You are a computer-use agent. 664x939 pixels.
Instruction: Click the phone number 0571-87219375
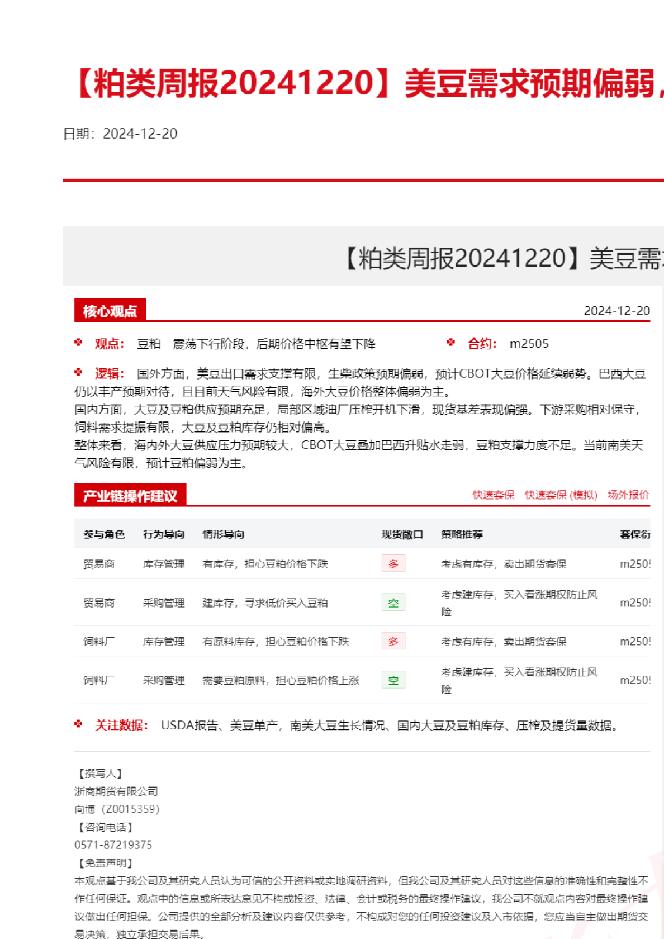click(x=113, y=845)
